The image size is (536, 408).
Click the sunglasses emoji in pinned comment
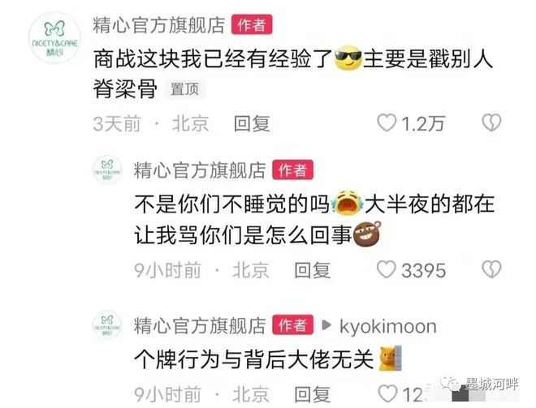348,58
